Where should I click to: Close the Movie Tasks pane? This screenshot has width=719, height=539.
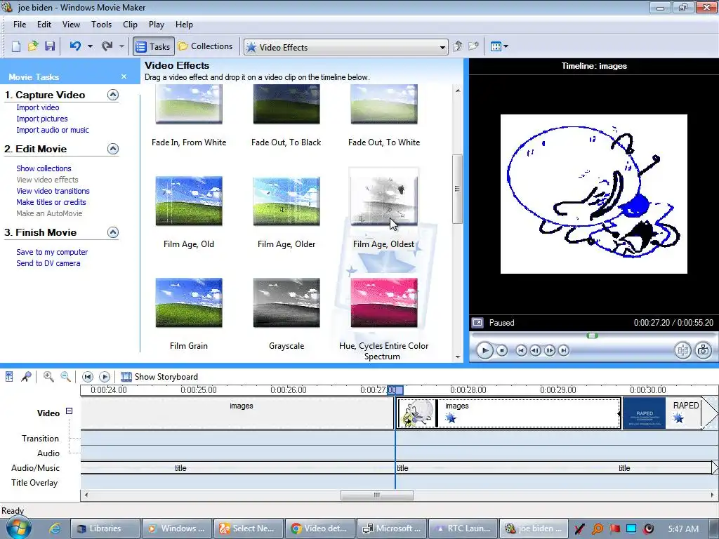click(x=124, y=76)
